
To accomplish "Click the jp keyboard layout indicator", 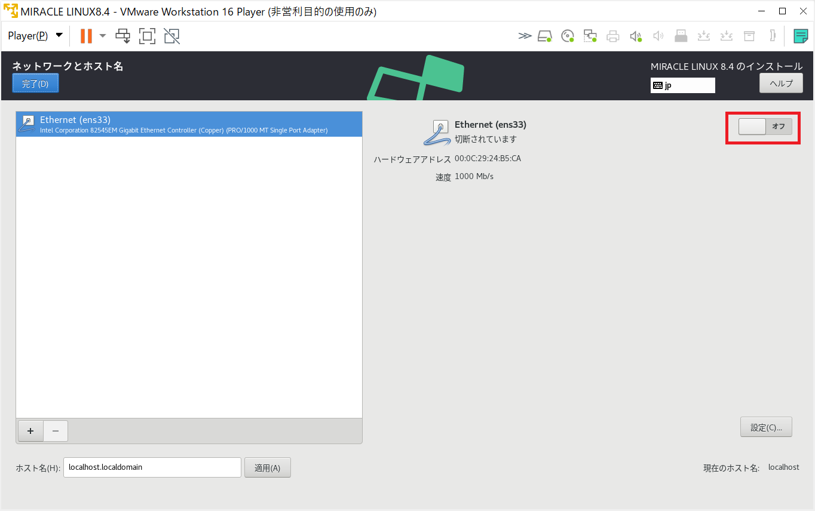I will pyautogui.click(x=683, y=85).
